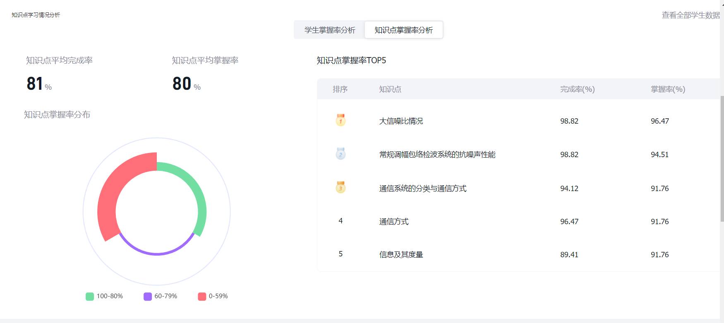Click 常规调幅包络检波系统的抗噪声性能 entry
This screenshot has width=724, height=323.
pyautogui.click(x=437, y=155)
